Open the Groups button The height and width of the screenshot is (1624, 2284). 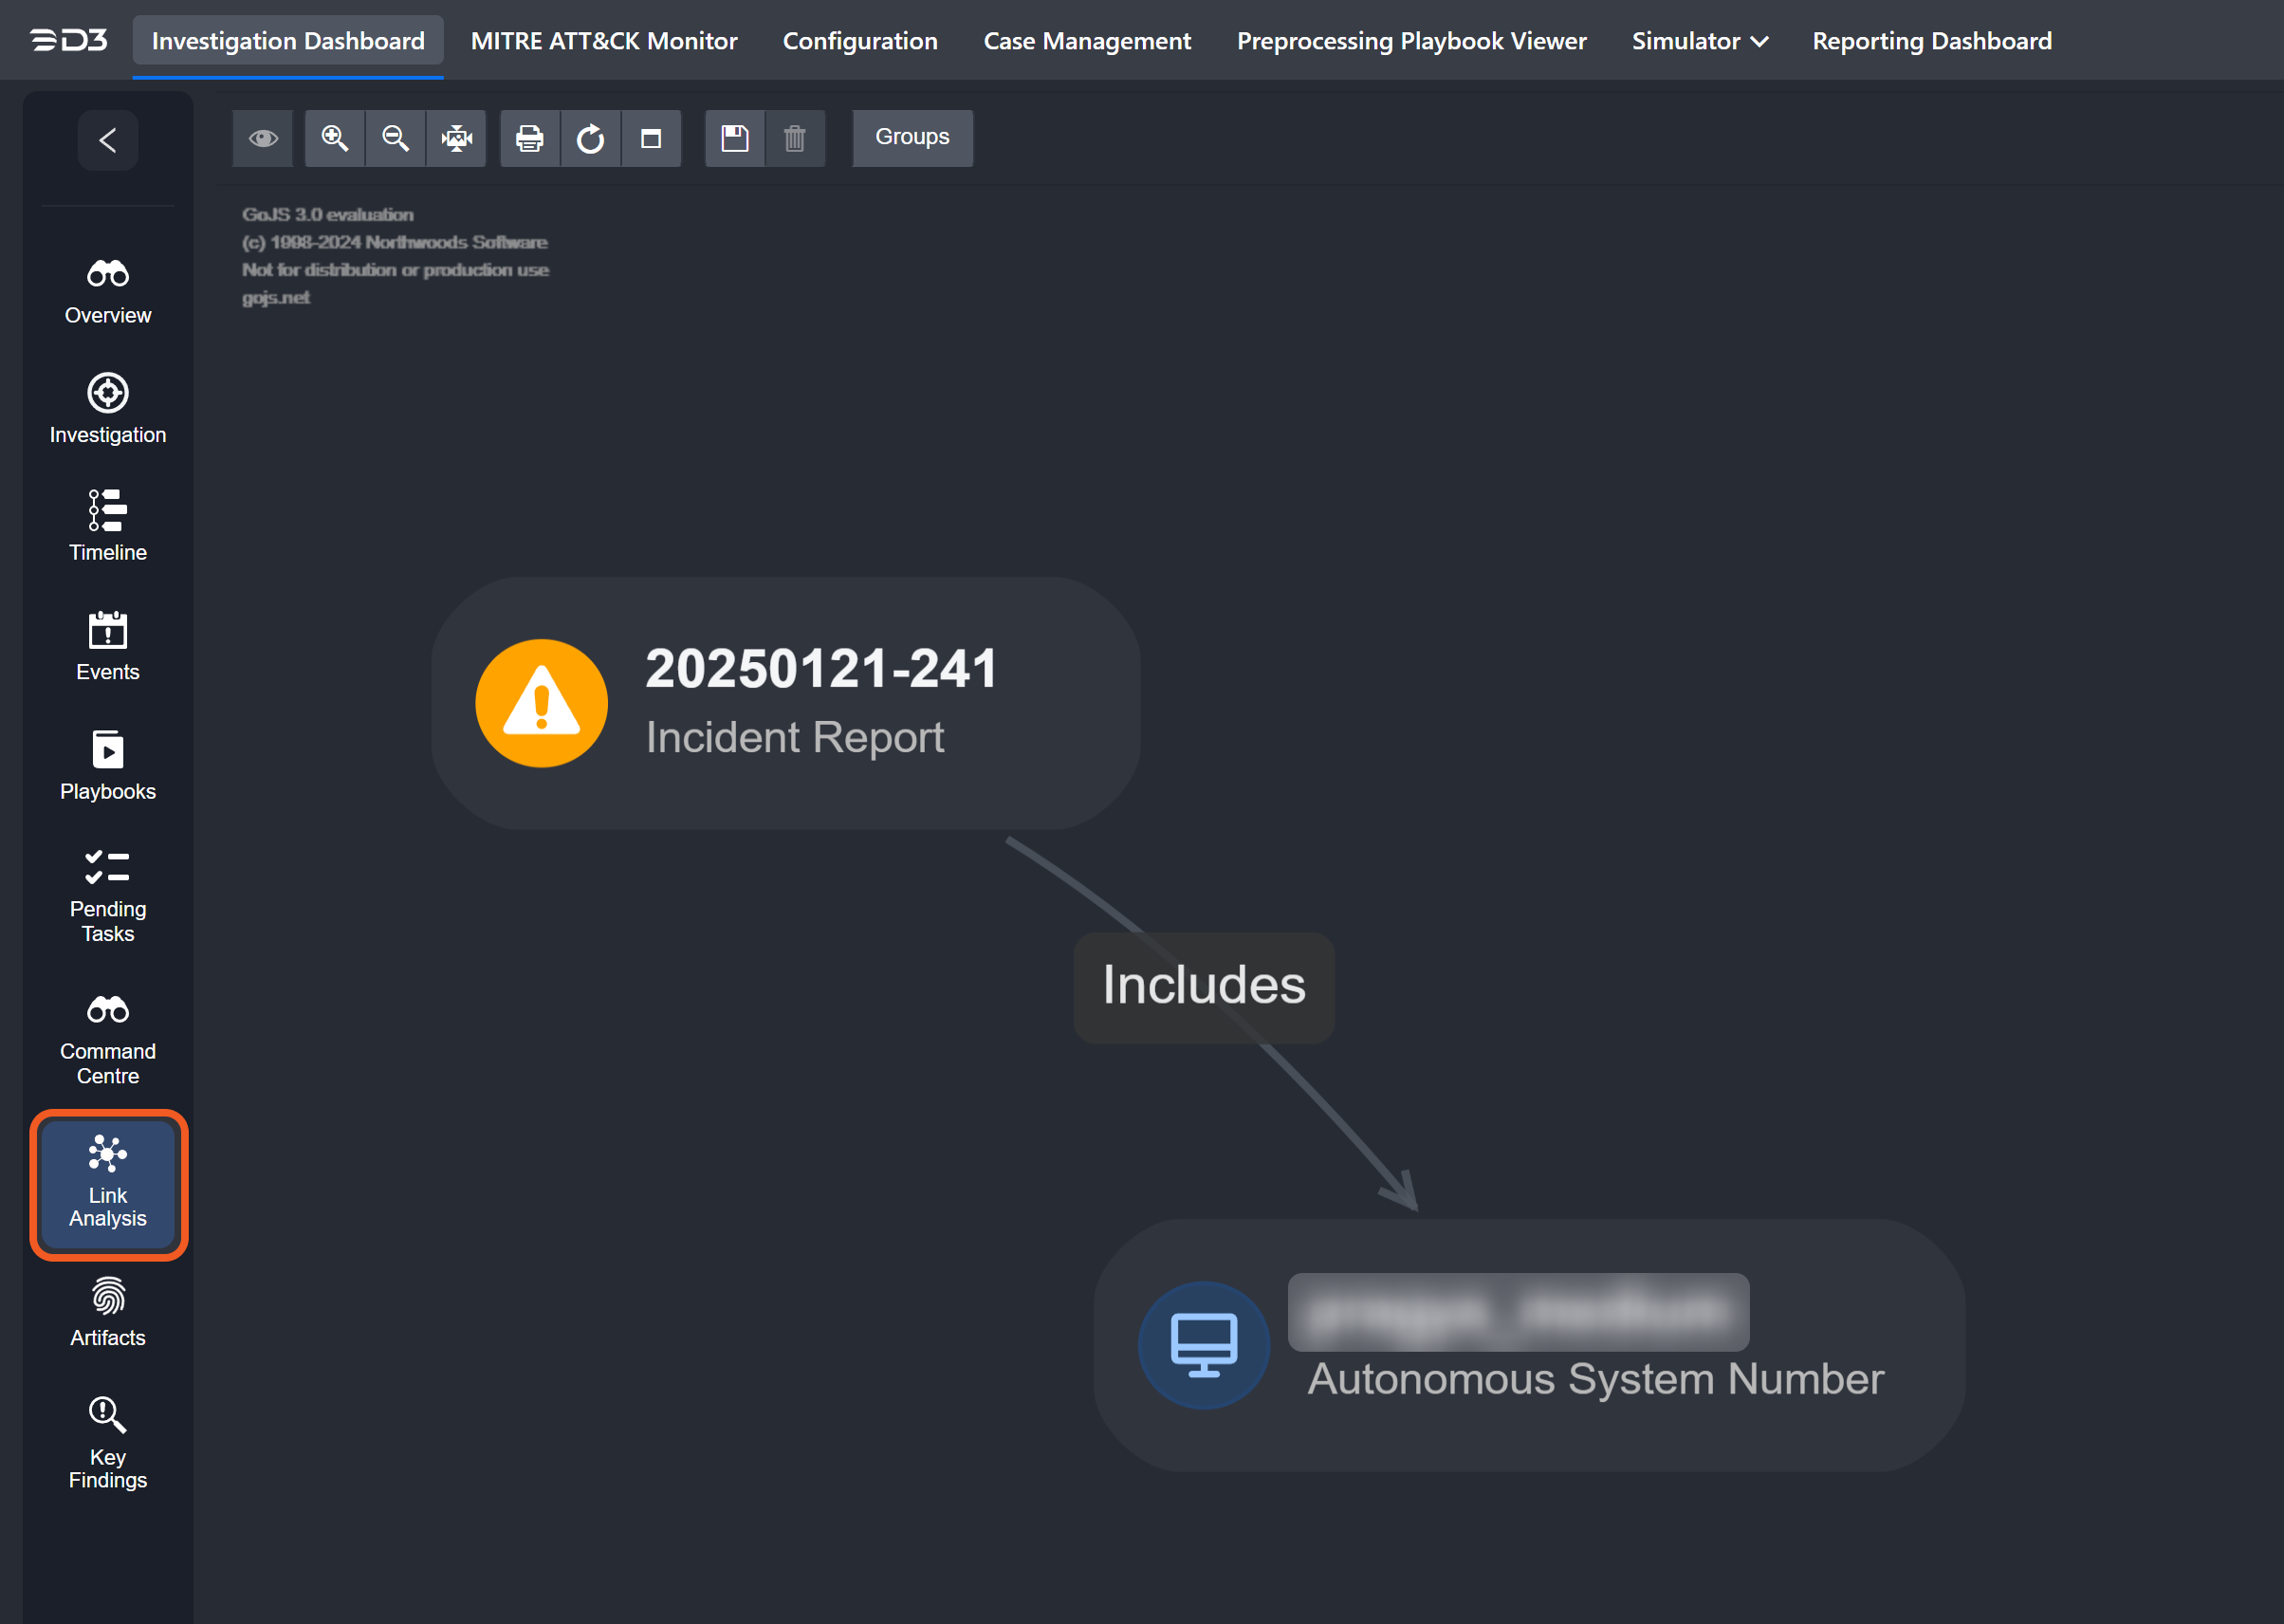point(912,137)
